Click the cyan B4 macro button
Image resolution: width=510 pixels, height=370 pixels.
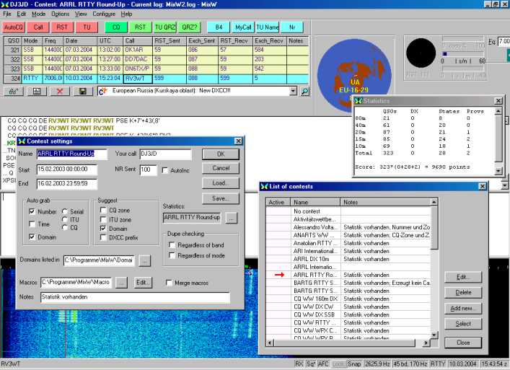tap(219, 27)
